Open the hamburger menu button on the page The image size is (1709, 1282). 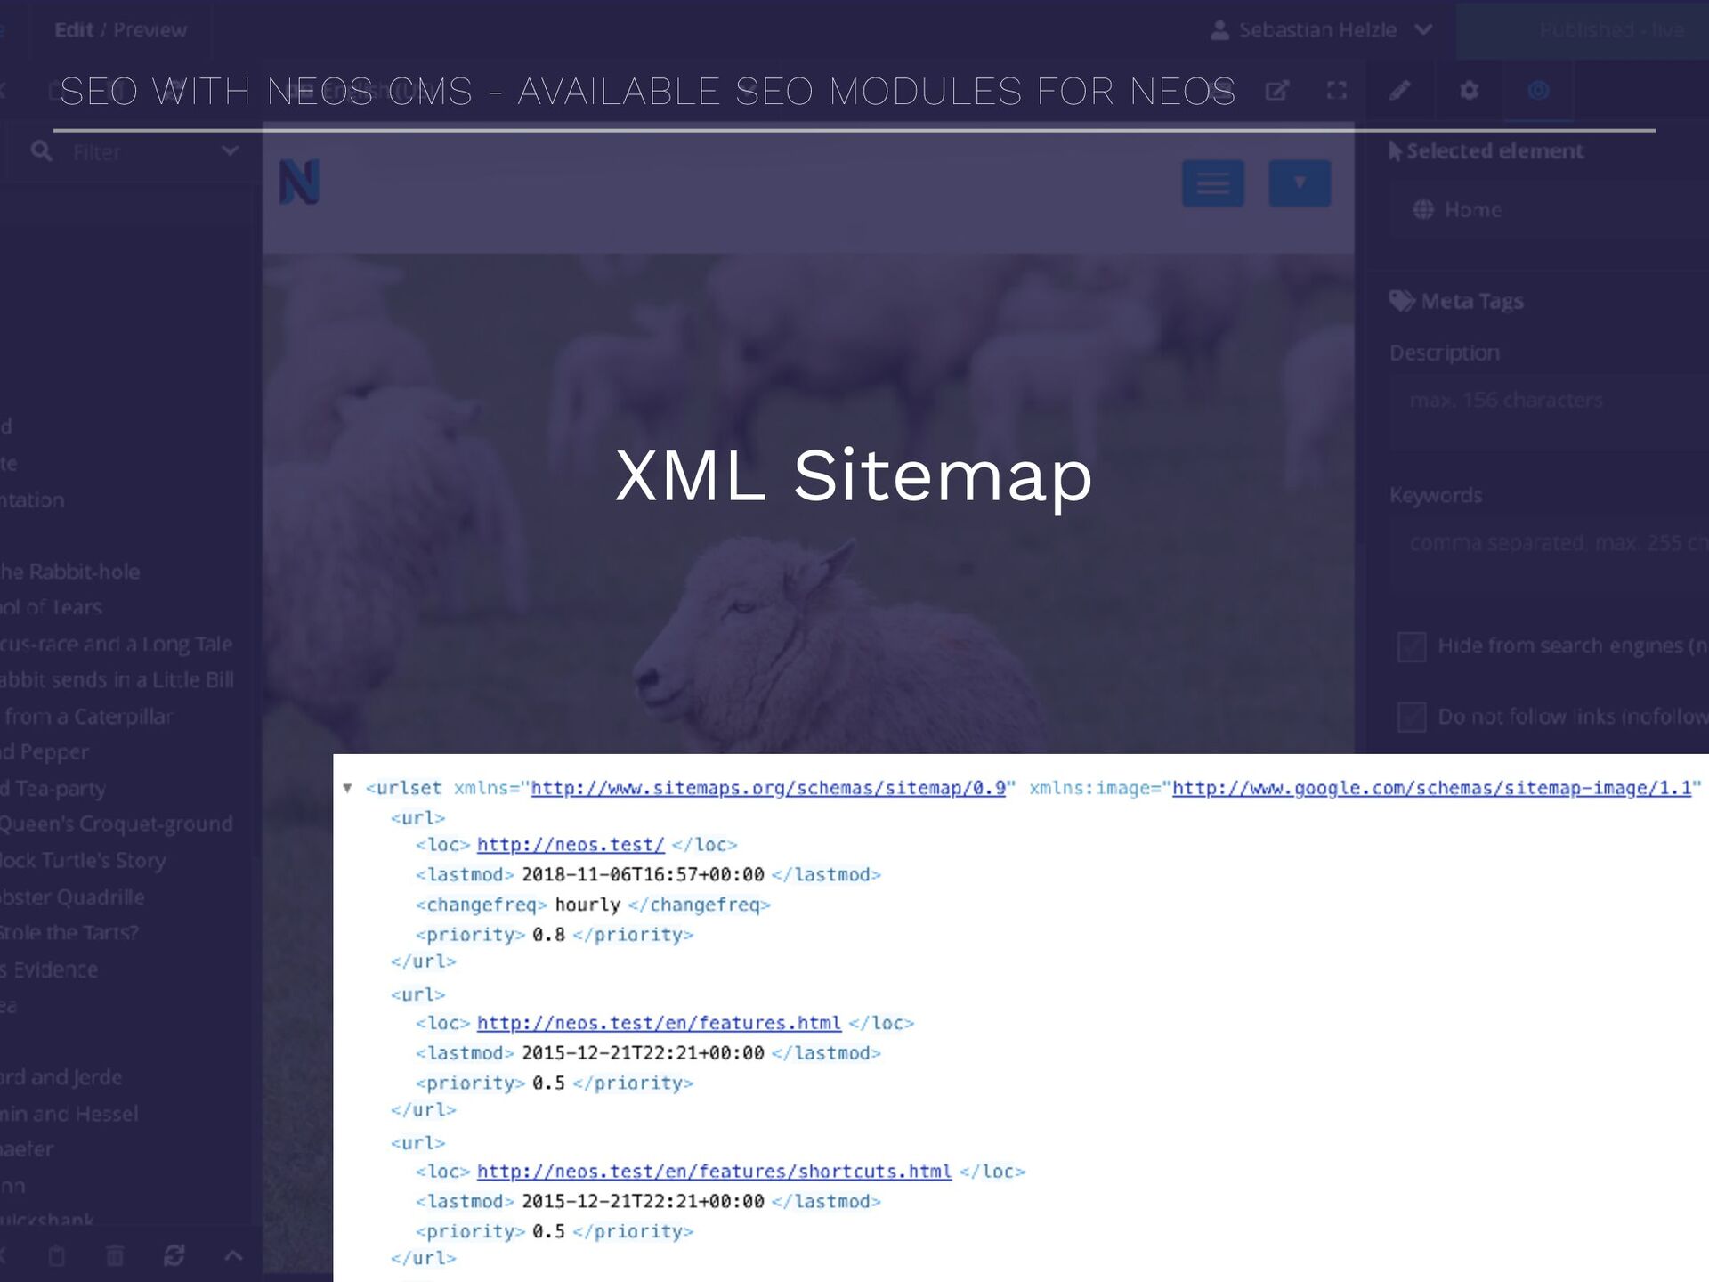(1213, 183)
